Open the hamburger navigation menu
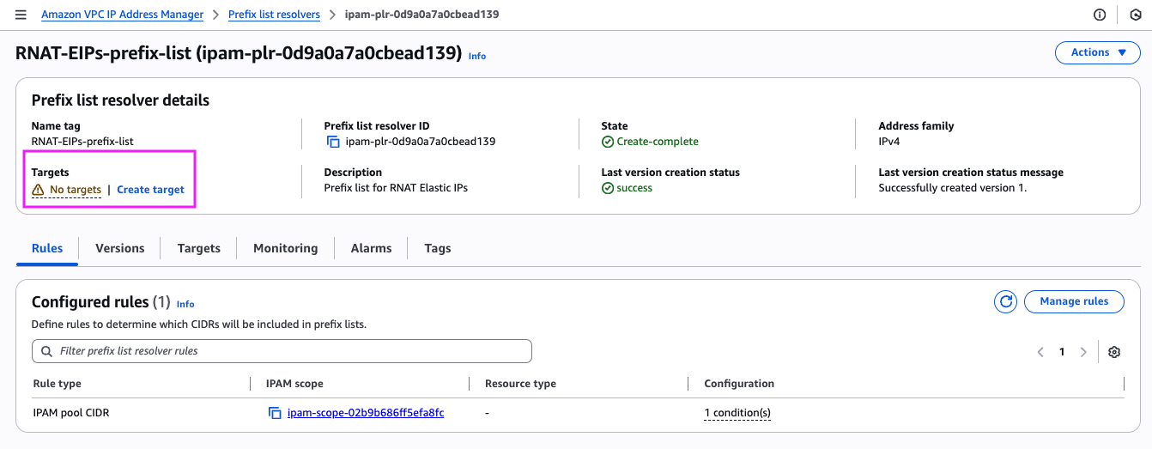The width and height of the screenshot is (1152, 449). pyautogui.click(x=21, y=15)
